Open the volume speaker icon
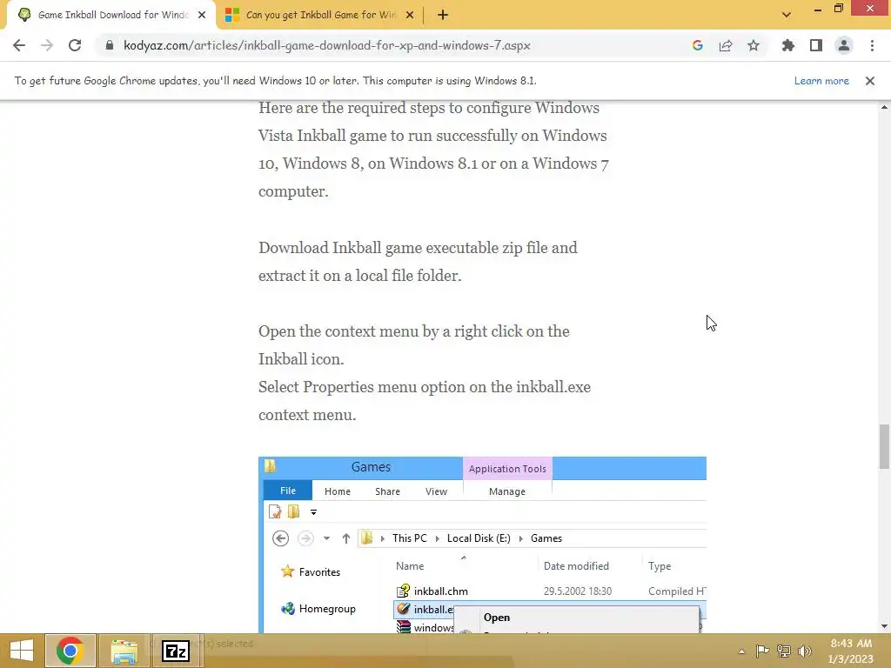The image size is (891, 668). [x=804, y=651]
